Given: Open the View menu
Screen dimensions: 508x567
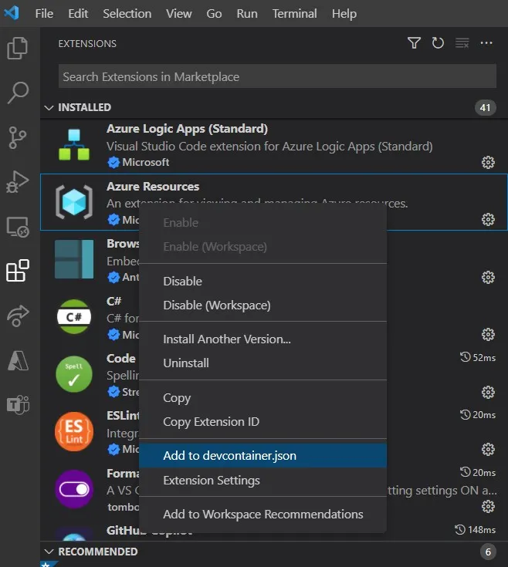Looking at the screenshot, I should (179, 14).
